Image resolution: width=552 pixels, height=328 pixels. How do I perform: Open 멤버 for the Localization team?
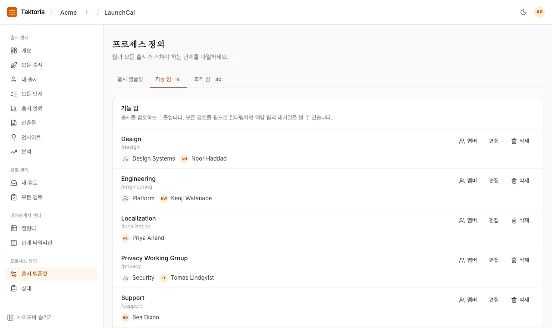pos(468,220)
